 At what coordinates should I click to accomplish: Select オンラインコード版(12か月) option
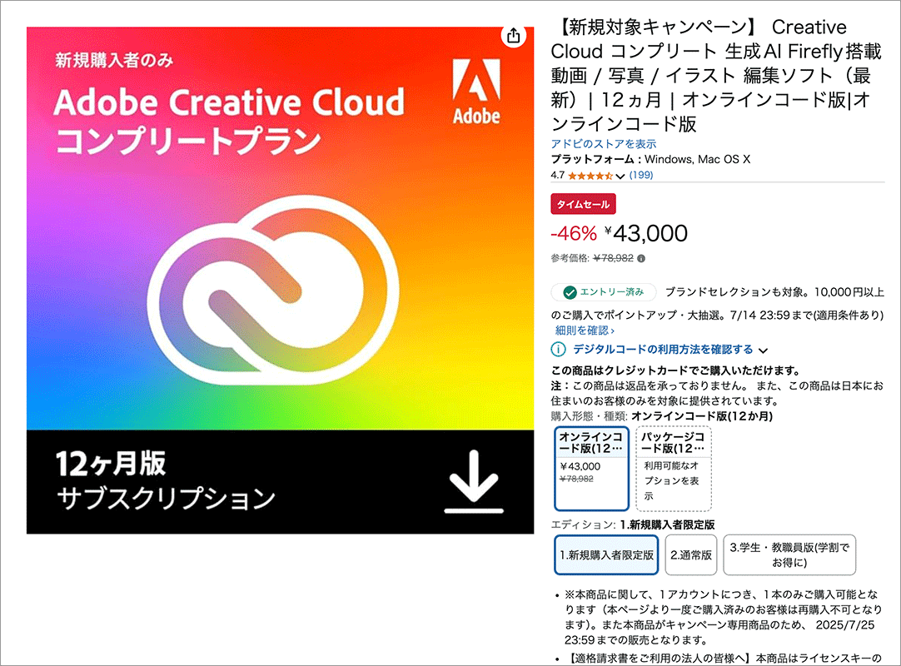(x=591, y=469)
